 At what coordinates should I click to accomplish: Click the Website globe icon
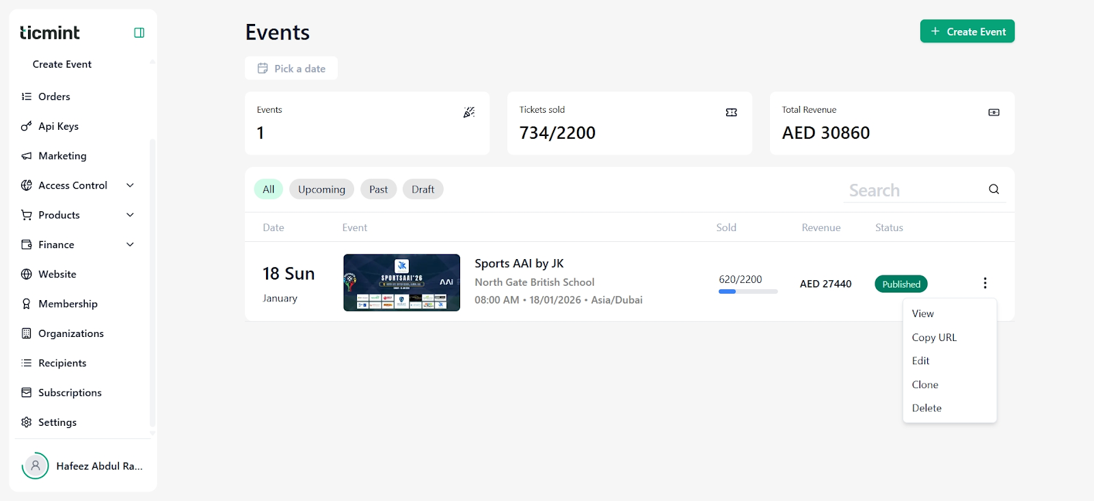point(27,274)
